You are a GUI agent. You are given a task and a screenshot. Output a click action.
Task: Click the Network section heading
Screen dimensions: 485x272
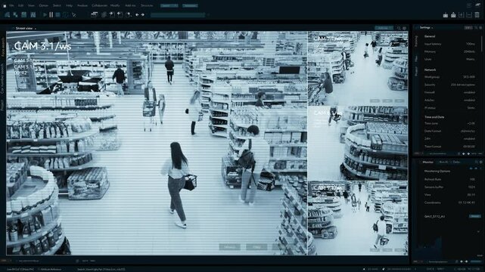[x=430, y=70]
